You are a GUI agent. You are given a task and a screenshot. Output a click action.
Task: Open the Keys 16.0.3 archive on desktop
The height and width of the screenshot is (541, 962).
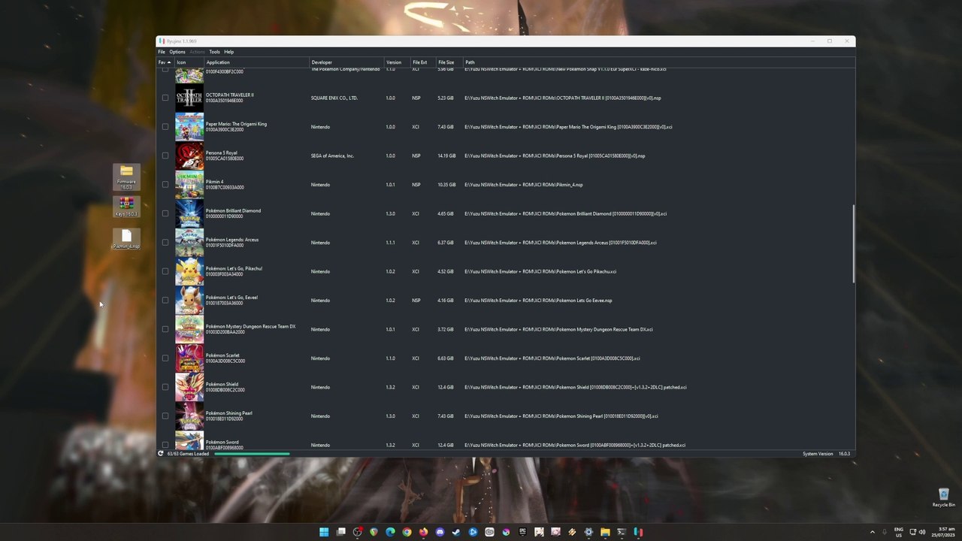[x=126, y=207]
